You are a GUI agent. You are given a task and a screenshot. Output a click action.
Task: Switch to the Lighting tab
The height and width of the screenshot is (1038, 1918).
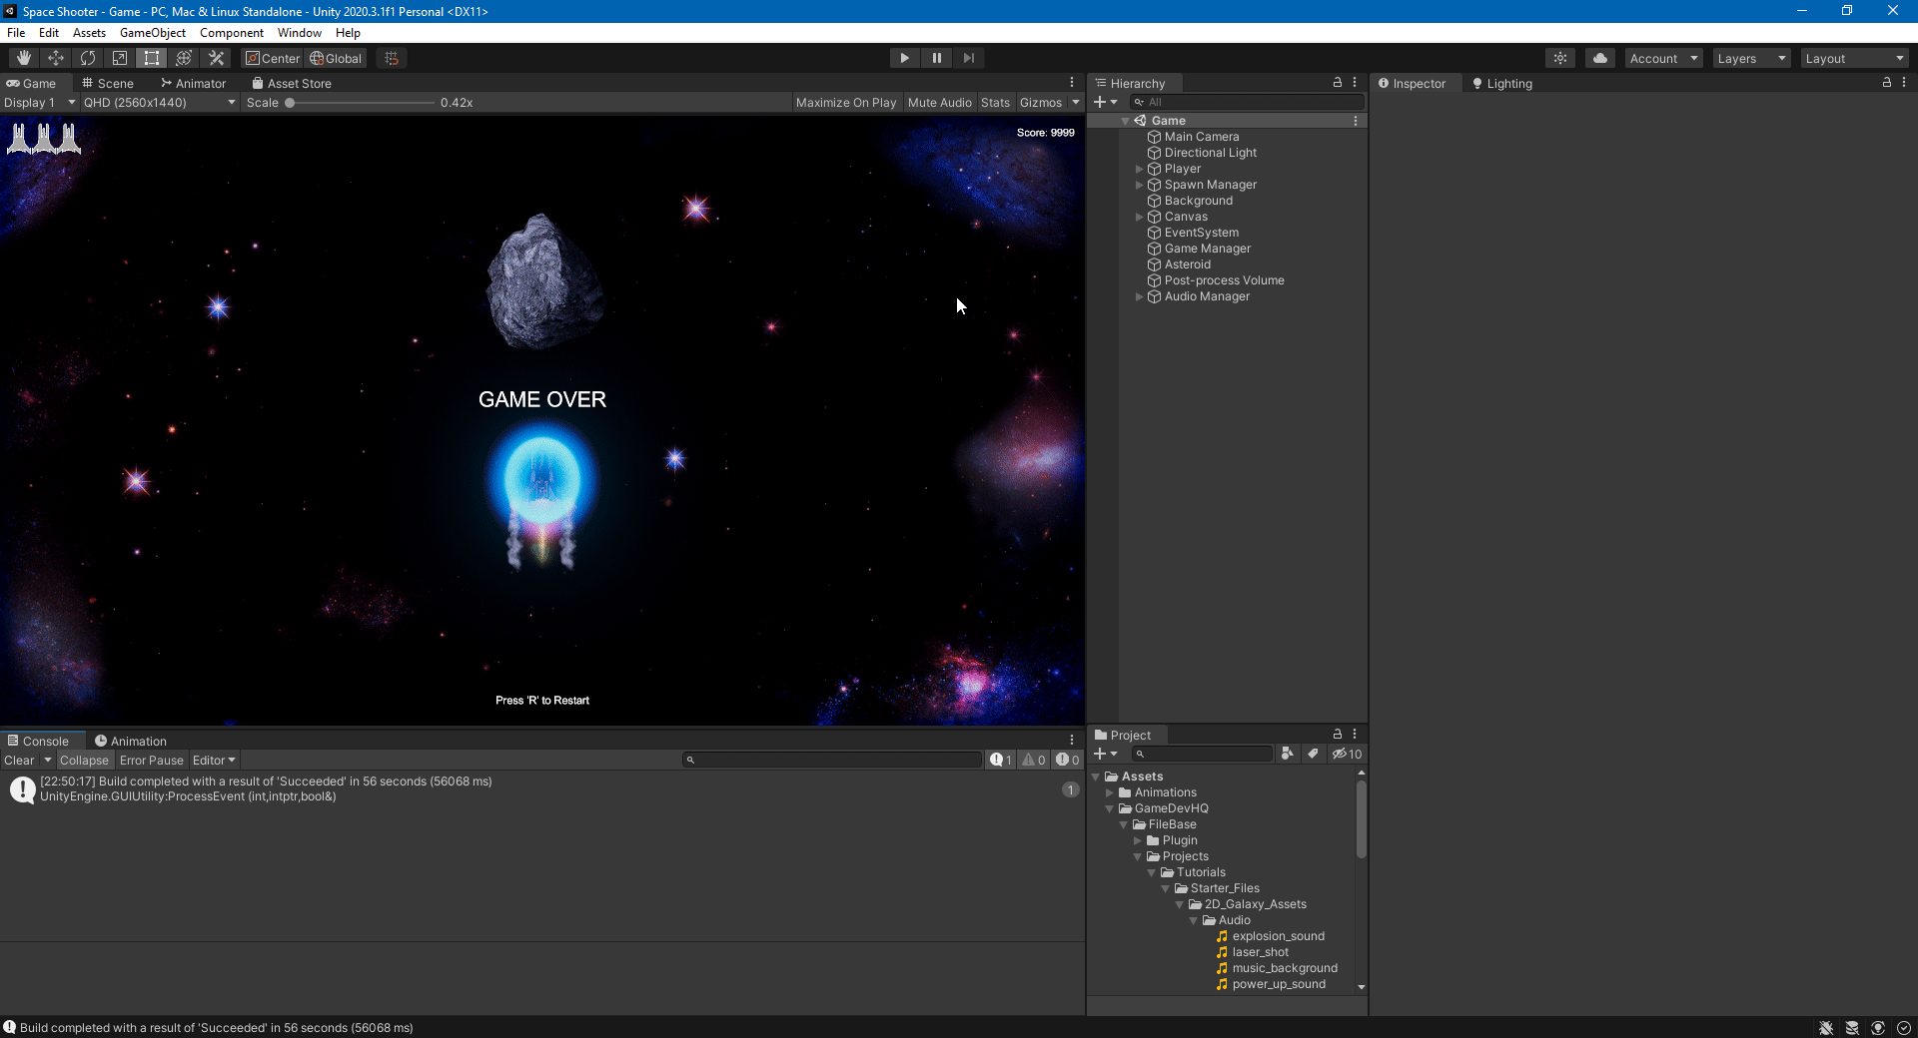[1502, 83]
